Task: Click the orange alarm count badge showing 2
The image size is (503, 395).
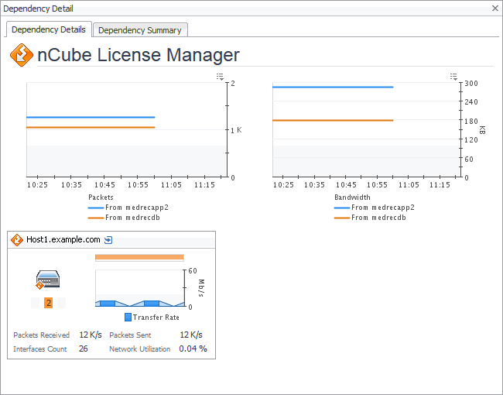Action: pos(48,303)
